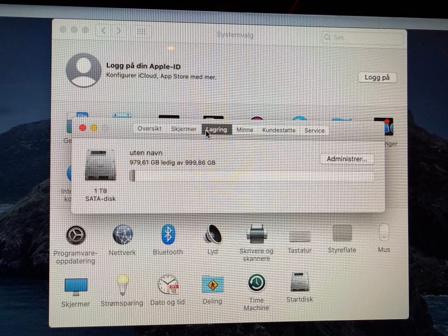Open Strømsparing energy saver preferences
This screenshot has width=448, height=336.
click(x=123, y=284)
